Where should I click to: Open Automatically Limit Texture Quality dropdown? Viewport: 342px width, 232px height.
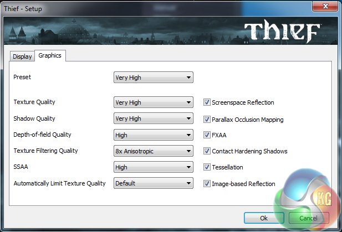point(154,183)
